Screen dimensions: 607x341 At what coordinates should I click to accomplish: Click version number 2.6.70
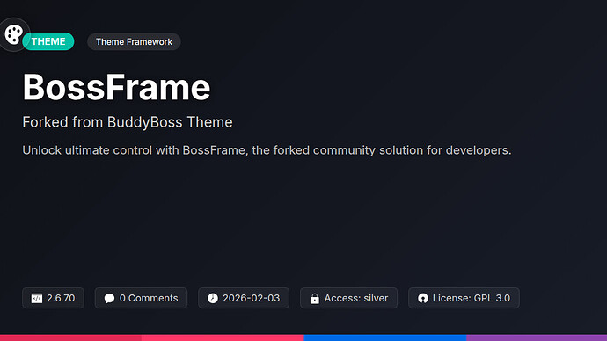[x=61, y=298]
